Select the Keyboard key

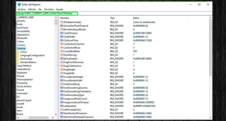[x=22, y=73]
